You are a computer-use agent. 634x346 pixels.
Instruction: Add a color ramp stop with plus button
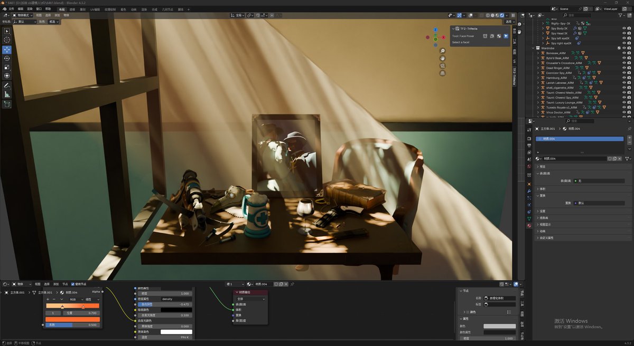point(48,299)
